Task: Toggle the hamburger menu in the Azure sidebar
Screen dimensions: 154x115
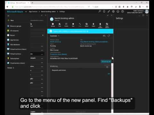Action: (8, 16)
